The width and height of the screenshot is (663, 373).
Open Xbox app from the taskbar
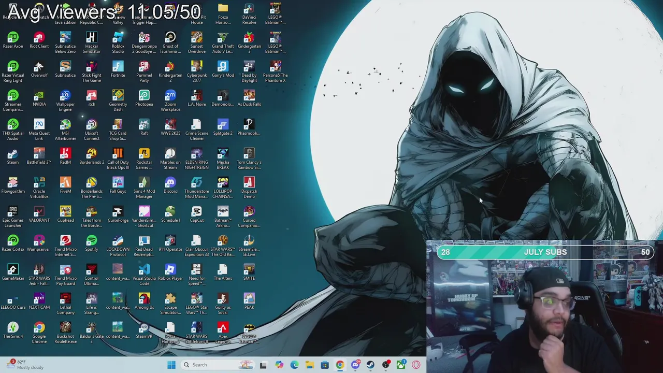401,365
